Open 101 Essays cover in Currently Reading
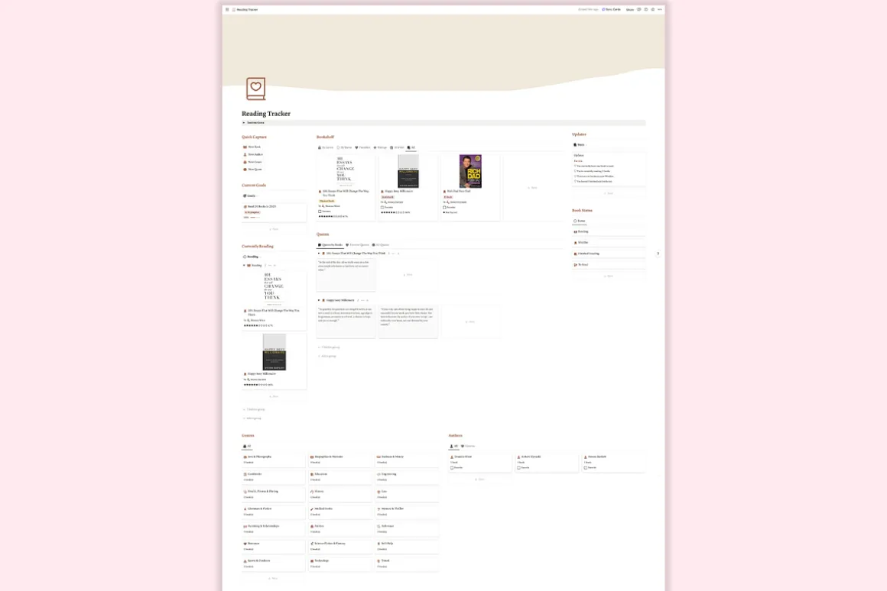 click(274, 288)
